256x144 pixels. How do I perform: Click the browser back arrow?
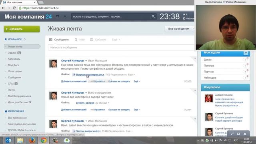pos(3,8)
